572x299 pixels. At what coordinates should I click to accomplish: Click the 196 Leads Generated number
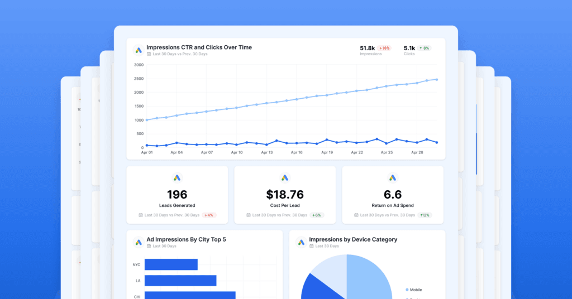click(177, 195)
